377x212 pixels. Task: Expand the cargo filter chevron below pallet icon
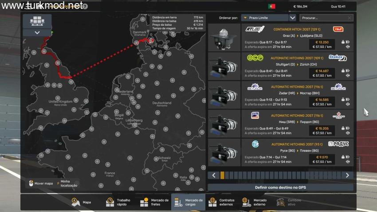(37, 33)
